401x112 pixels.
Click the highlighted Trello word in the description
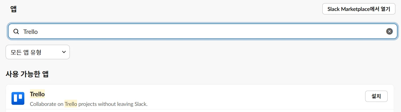coord(71,104)
